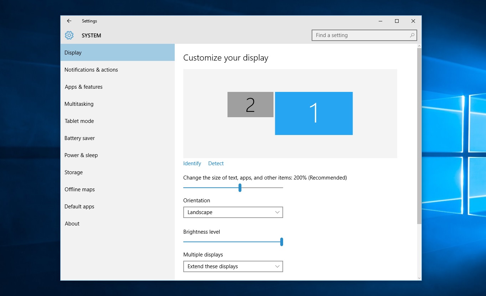Click the brightness level slider handle

[x=282, y=242]
